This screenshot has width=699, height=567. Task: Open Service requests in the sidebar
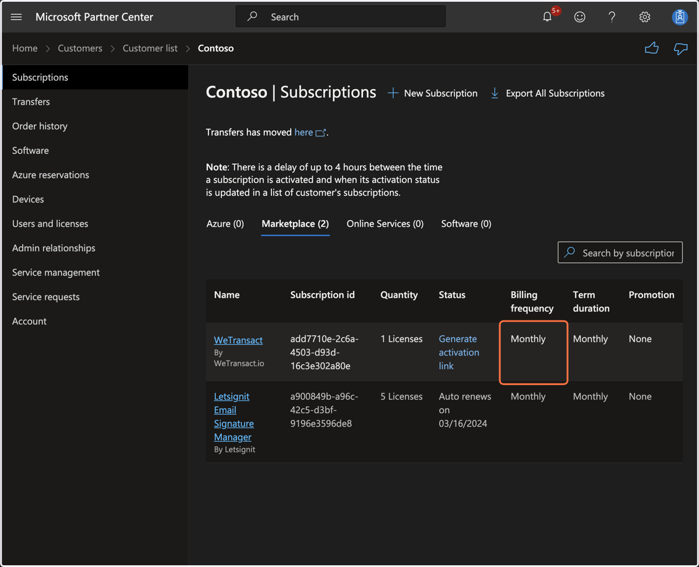coord(95,297)
